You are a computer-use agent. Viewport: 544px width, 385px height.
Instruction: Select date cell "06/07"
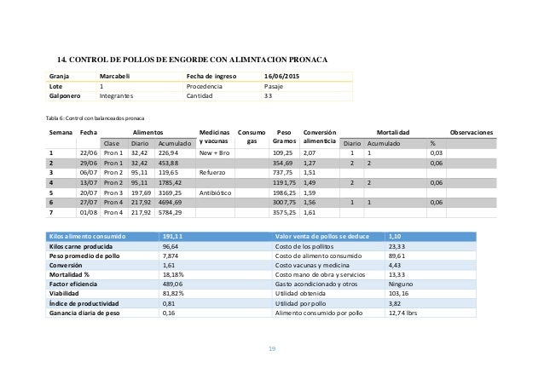point(89,173)
